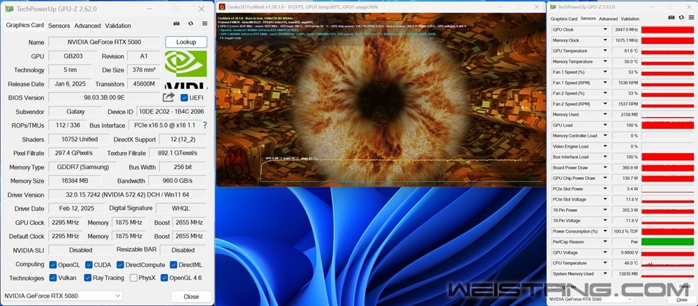Switch to Validation tab in GPU-Z 2.62.0
The width and height of the screenshot is (698, 306).
118,26
